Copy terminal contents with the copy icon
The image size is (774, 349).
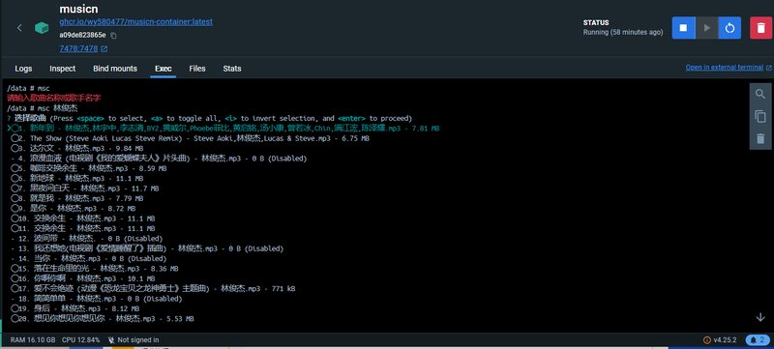(760, 116)
